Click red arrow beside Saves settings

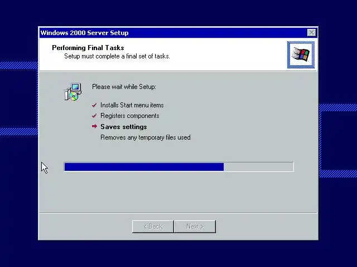[94, 126]
